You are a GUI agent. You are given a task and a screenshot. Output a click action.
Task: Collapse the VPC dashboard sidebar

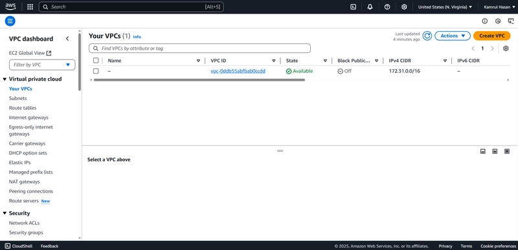[x=67, y=39]
